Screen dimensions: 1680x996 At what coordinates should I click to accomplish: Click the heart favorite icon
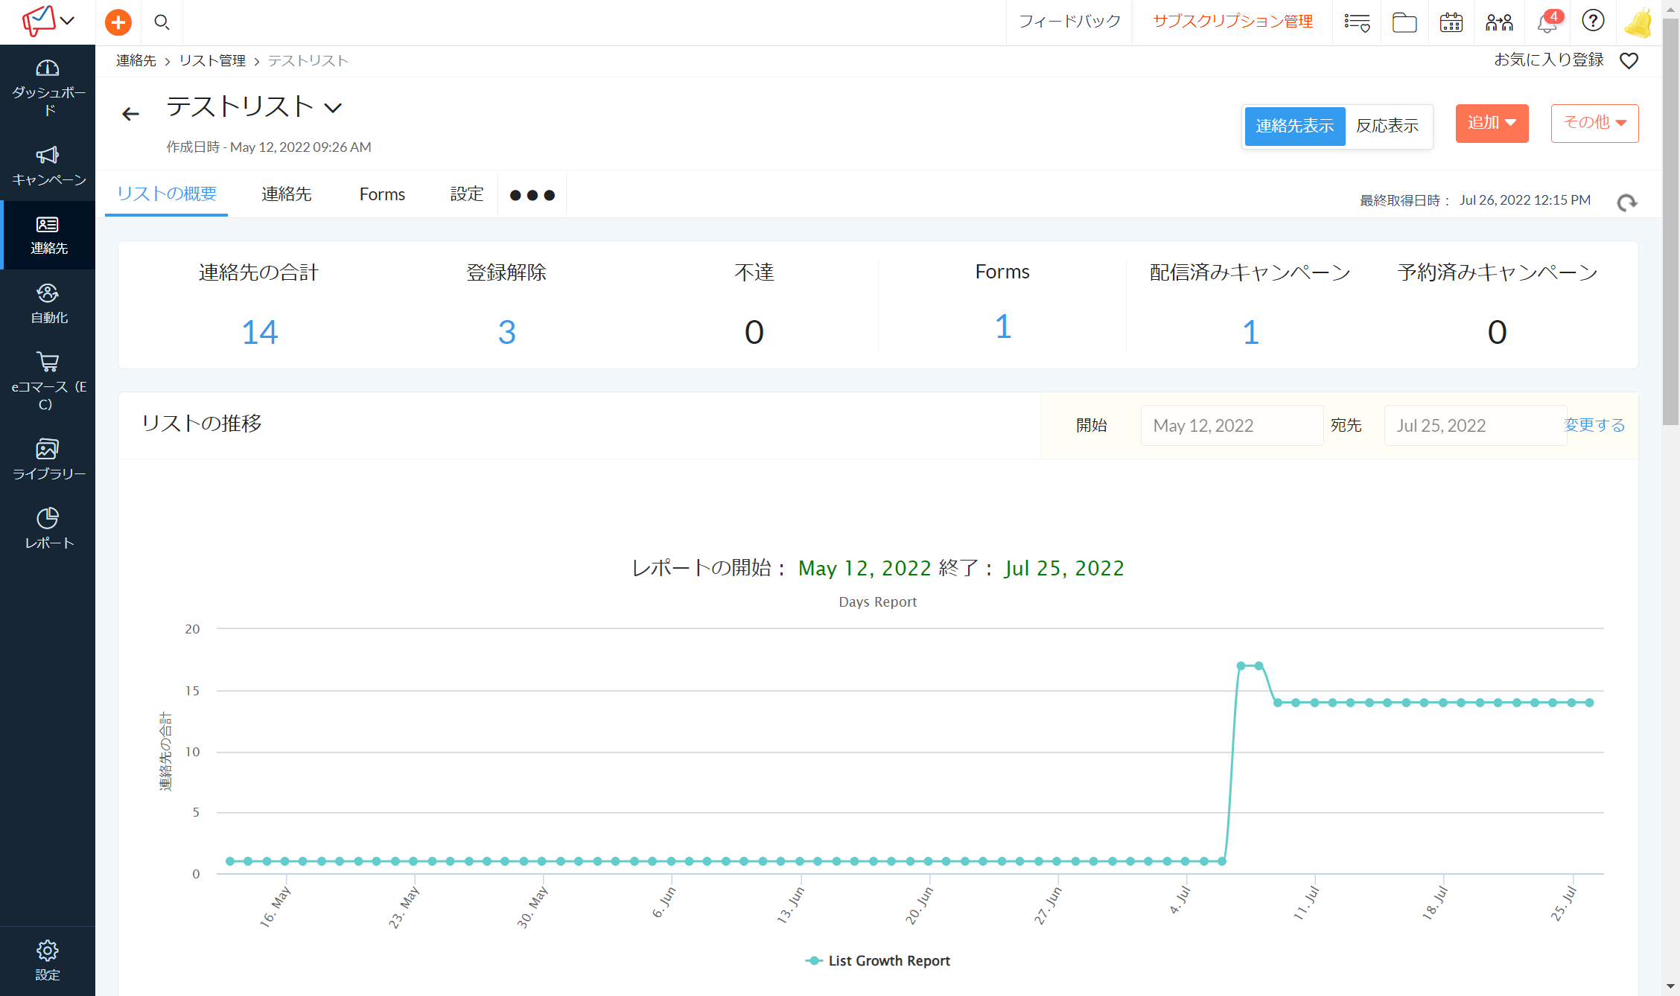(x=1629, y=61)
